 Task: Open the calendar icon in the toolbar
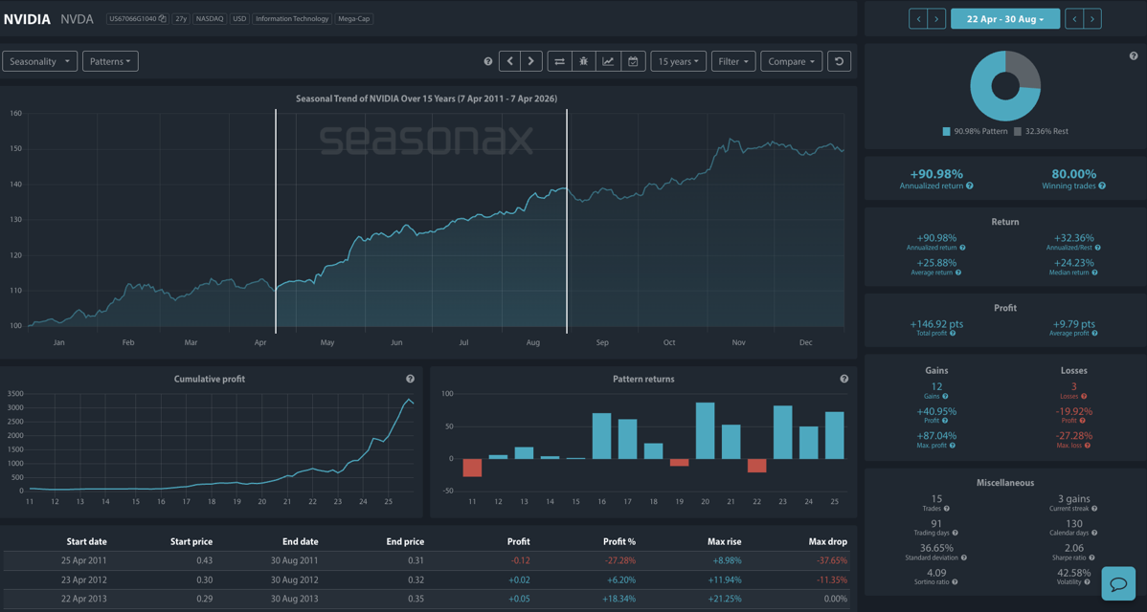click(633, 60)
